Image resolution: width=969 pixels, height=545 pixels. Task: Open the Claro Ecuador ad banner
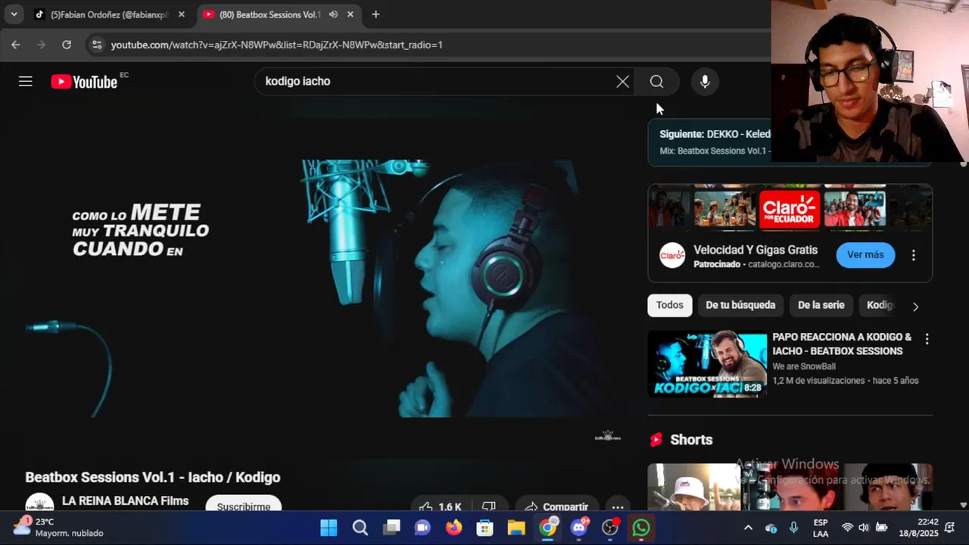790,207
